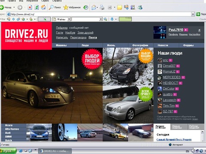The width and height of the screenshot is (206, 154).
Task: Open the Лента link
Action: 93,38
